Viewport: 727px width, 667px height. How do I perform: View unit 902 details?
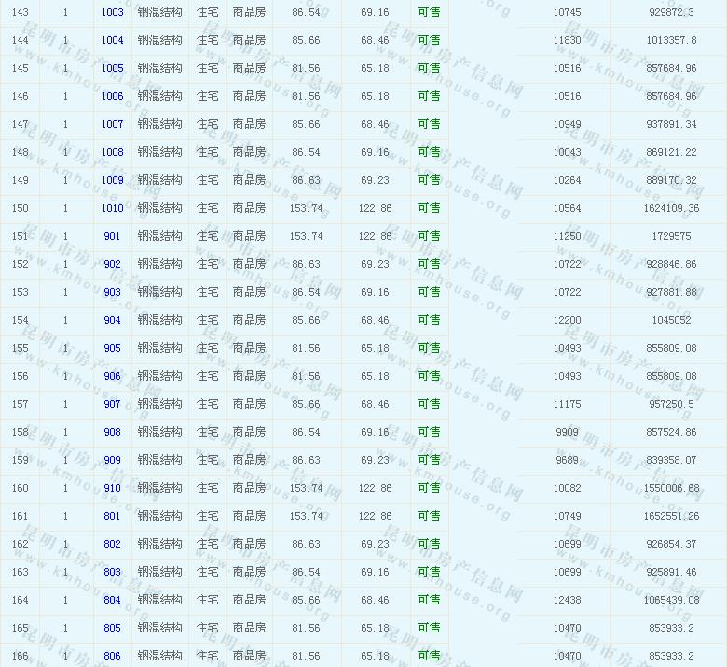pyautogui.click(x=112, y=265)
